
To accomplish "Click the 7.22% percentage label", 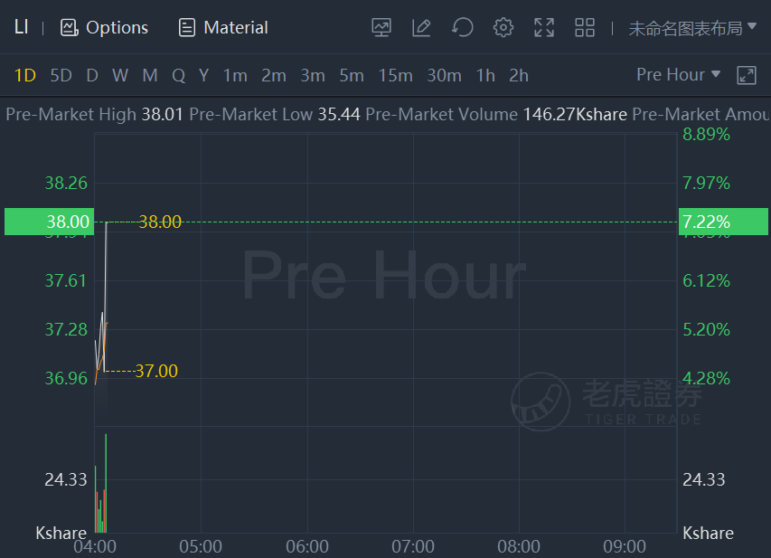I will pos(707,222).
